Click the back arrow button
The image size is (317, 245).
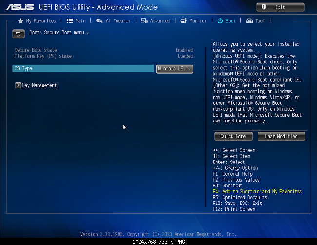(19, 34)
